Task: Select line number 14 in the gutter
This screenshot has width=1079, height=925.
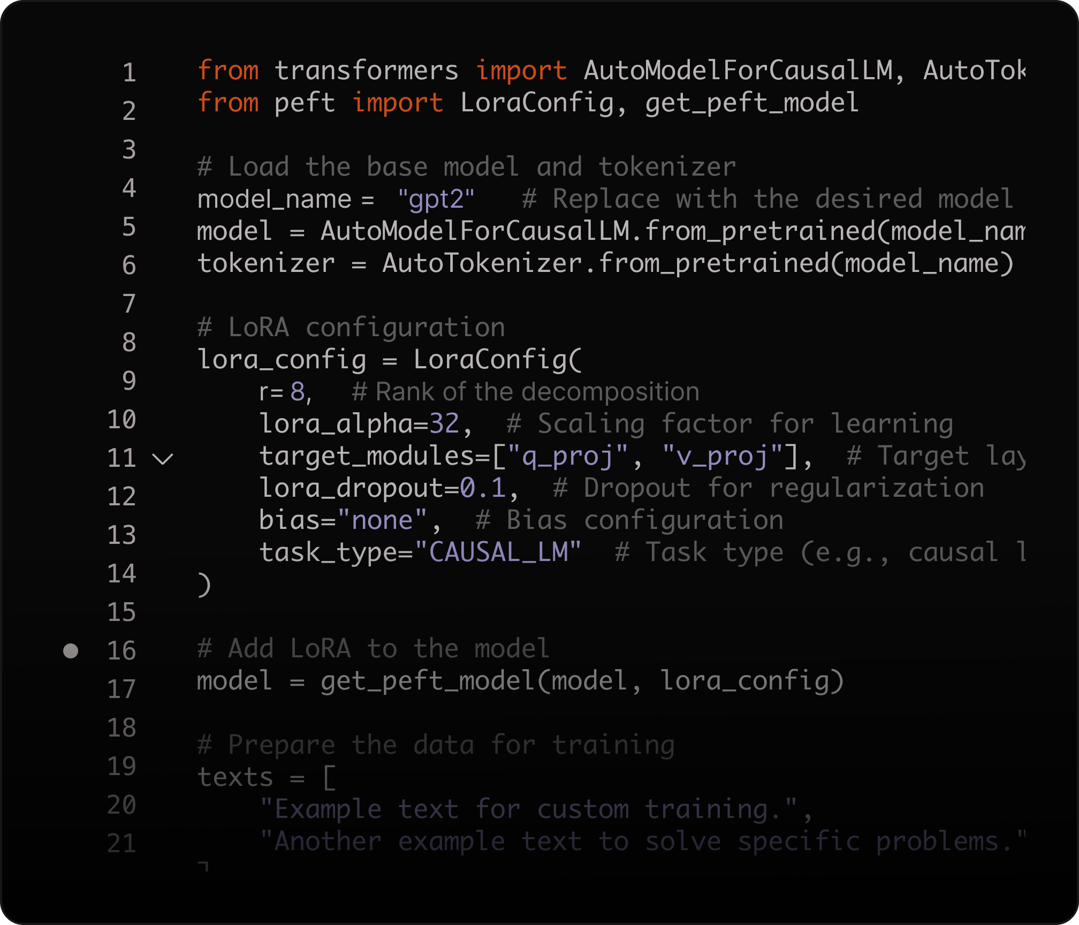Action: click(122, 574)
